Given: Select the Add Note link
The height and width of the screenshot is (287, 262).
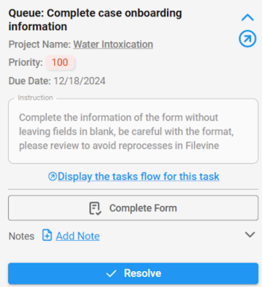Looking at the screenshot, I should [x=78, y=236].
